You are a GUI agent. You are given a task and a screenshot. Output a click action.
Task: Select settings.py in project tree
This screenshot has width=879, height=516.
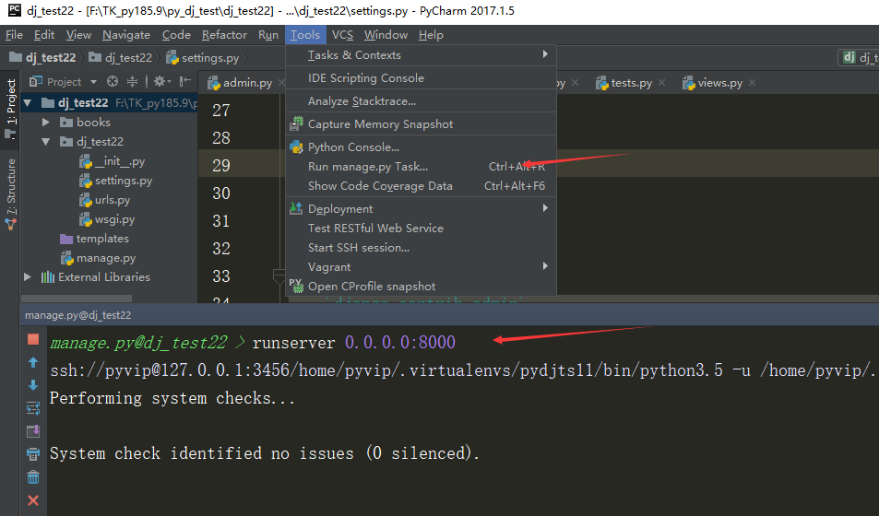115,181
